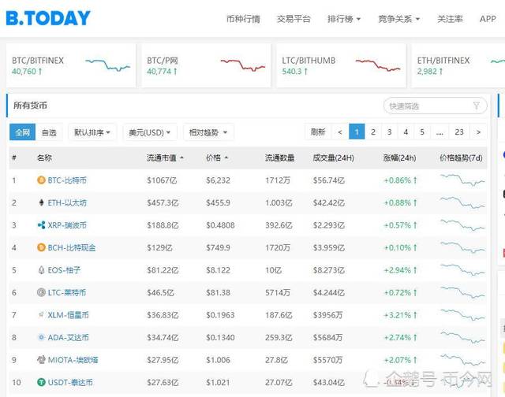Click the BCH orange coin icon
Screen dimensions: 505x397
(41, 247)
